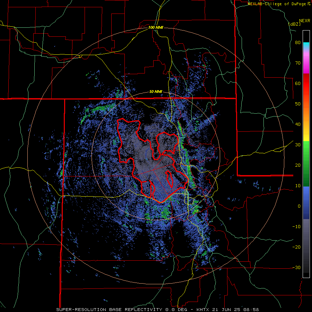
Task: Click the "-10" value on the dBZ scale
Action: [x=296, y=227]
